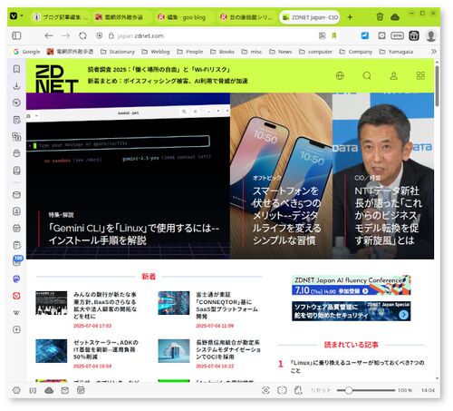This screenshot has height=411, width=453.
Task: Open ZDNET site search magnifier
Action: click(367, 75)
